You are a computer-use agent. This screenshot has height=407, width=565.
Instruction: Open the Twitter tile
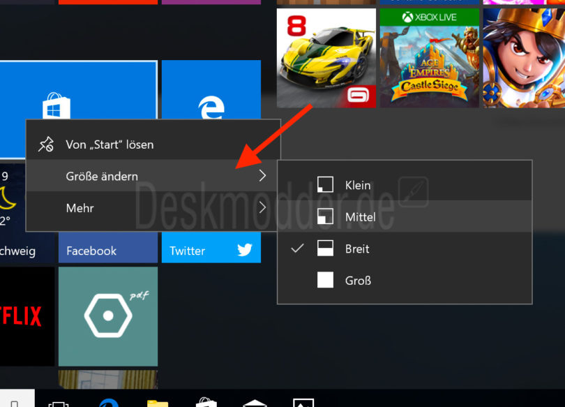click(211, 247)
